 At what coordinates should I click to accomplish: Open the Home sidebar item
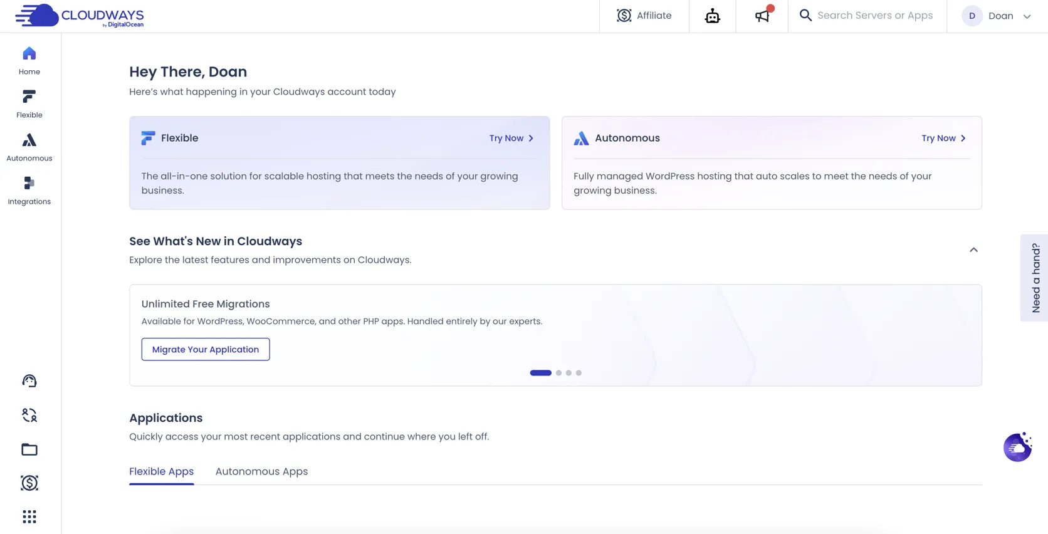click(29, 61)
